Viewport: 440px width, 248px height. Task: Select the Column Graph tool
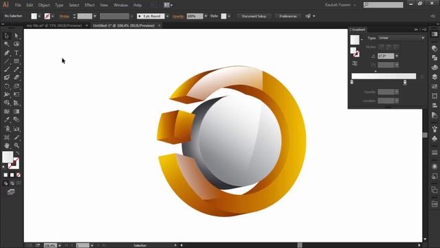click(x=16, y=129)
